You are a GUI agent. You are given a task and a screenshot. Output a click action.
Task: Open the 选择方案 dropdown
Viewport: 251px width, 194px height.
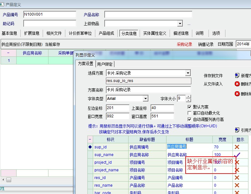[188, 73]
